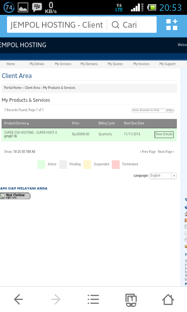This screenshot has width=187, height=312.
Task: Go to Next Page
Action: (166, 152)
